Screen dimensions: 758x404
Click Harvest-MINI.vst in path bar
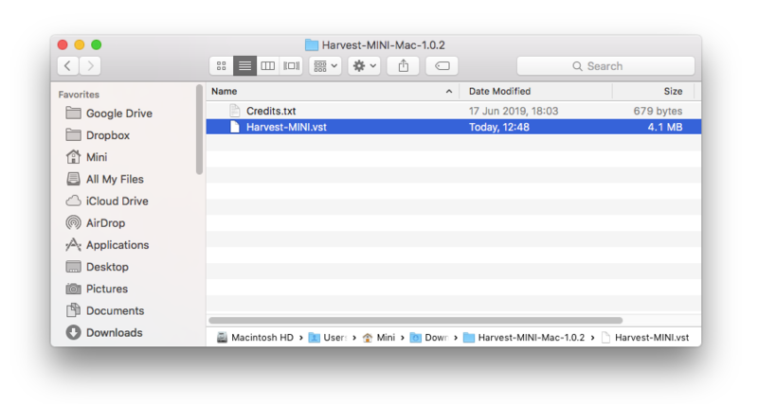point(645,338)
